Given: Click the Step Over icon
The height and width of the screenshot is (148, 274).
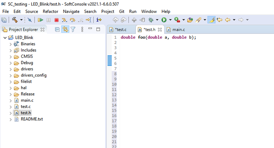Looking at the screenshot, I should [x=72, y=20].
